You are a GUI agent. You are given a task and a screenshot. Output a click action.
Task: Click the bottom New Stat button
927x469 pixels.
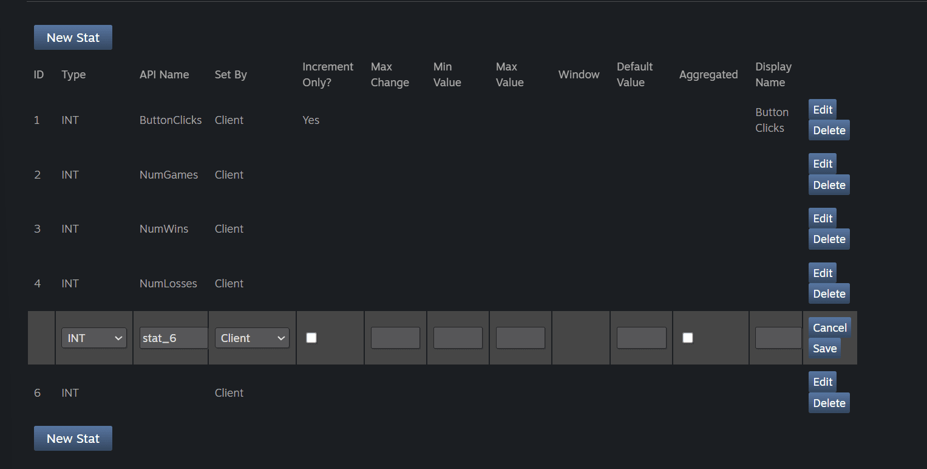(73, 438)
